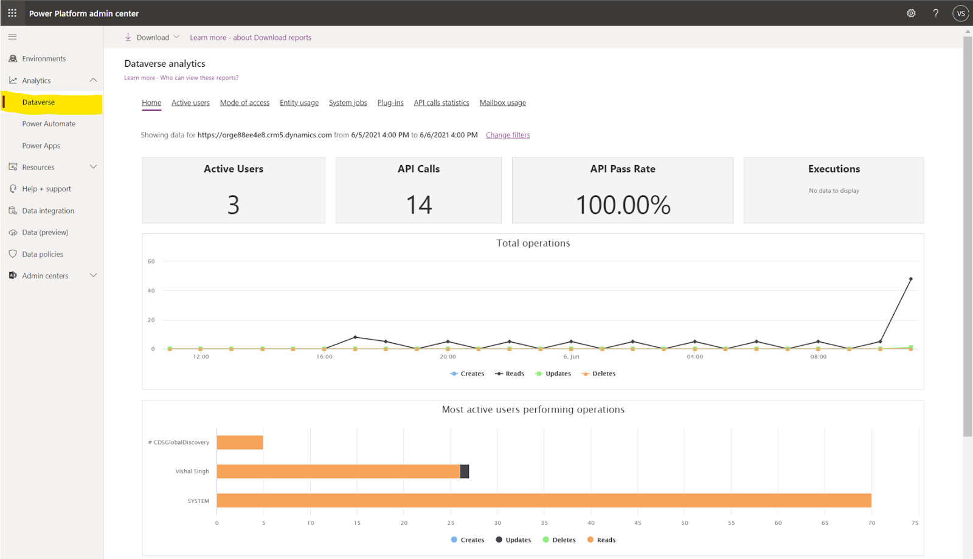Collapse the hamburger navigation menu
Image resolution: width=973 pixels, height=559 pixels.
(12, 37)
